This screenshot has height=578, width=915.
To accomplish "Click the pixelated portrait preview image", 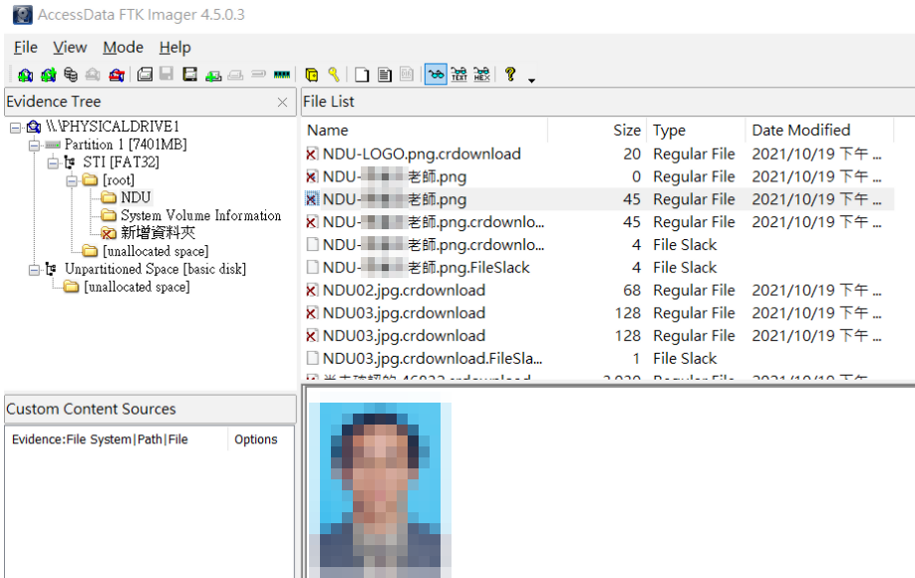I will pyautogui.click(x=380, y=490).
